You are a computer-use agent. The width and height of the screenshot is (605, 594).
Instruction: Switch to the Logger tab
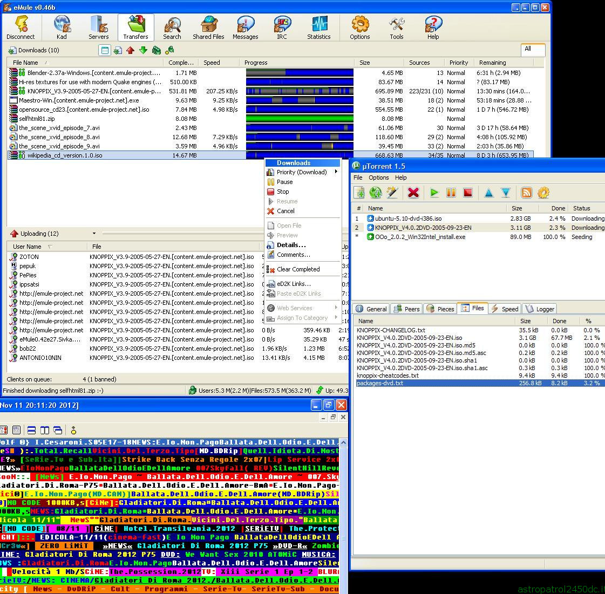tap(540, 309)
